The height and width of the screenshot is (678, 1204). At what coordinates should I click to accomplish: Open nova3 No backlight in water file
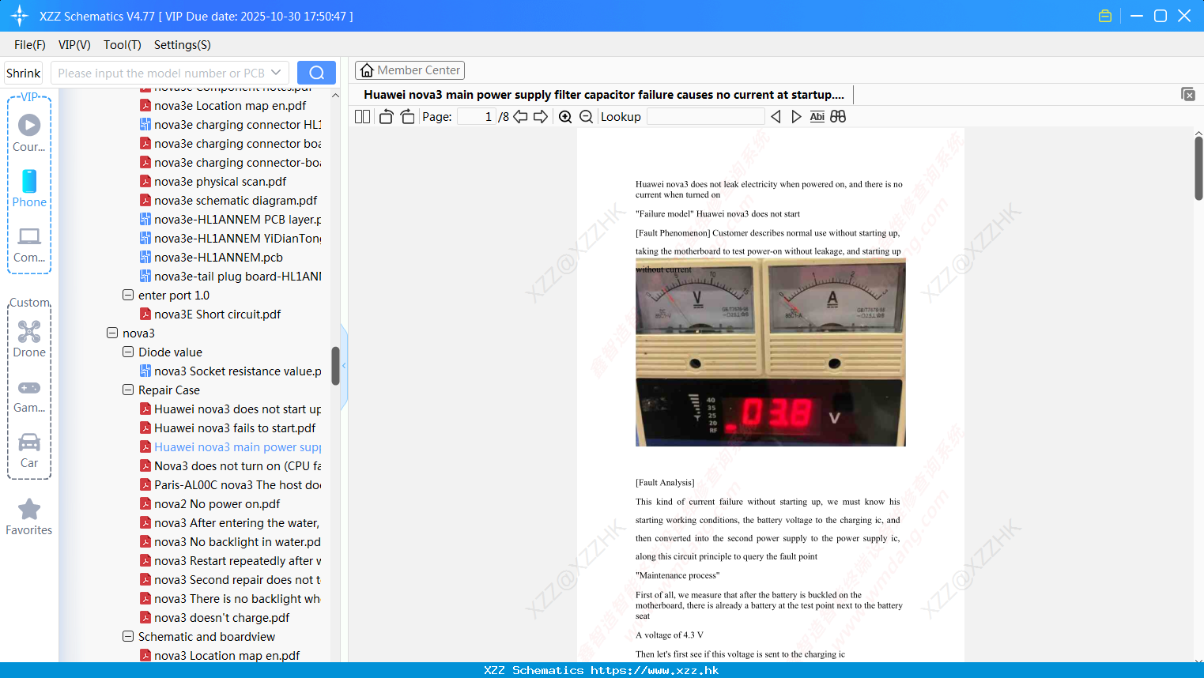(237, 541)
